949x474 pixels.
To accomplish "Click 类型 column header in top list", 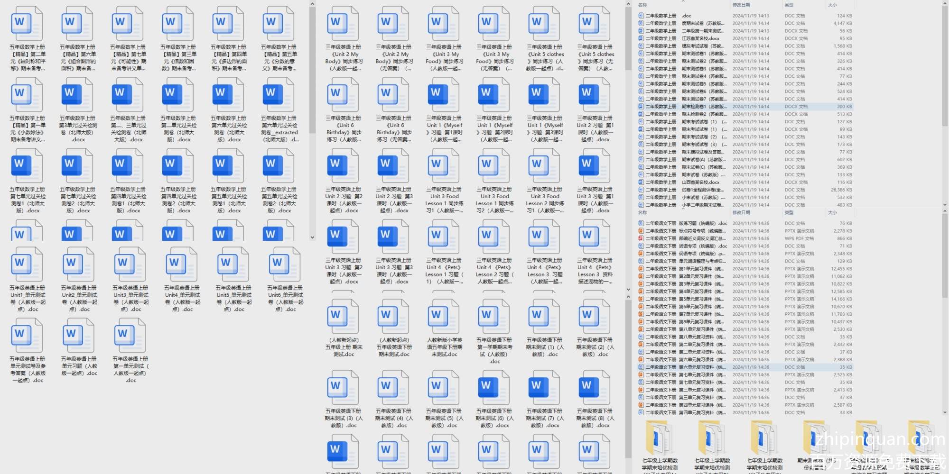I will 789,5.
